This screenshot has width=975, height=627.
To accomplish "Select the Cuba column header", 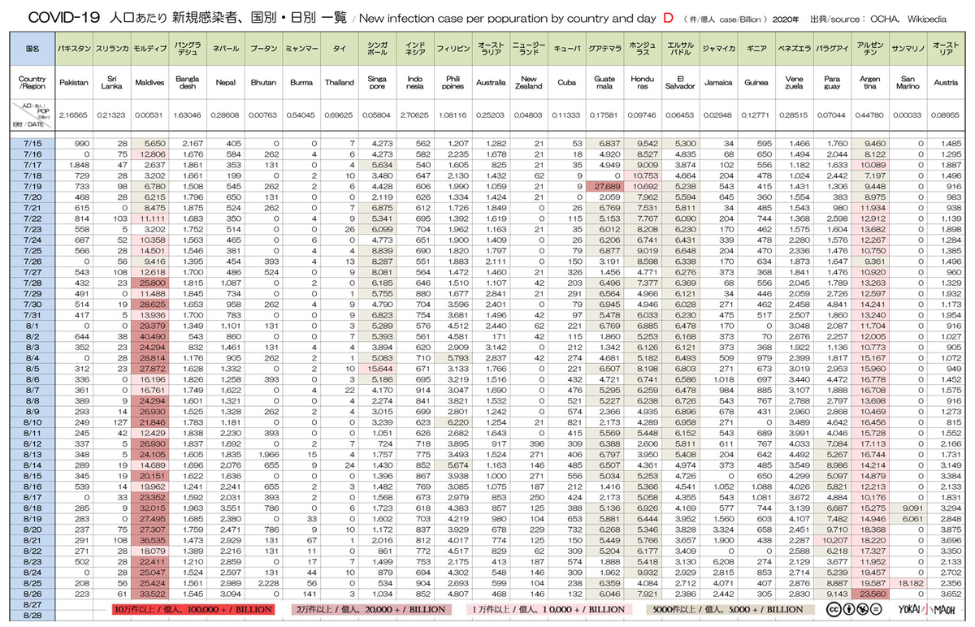I will click(565, 83).
